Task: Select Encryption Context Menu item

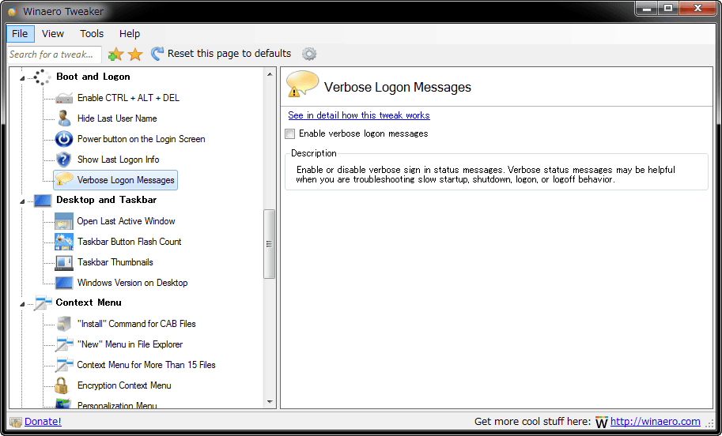Action: pyautogui.click(x=124, y=385)
